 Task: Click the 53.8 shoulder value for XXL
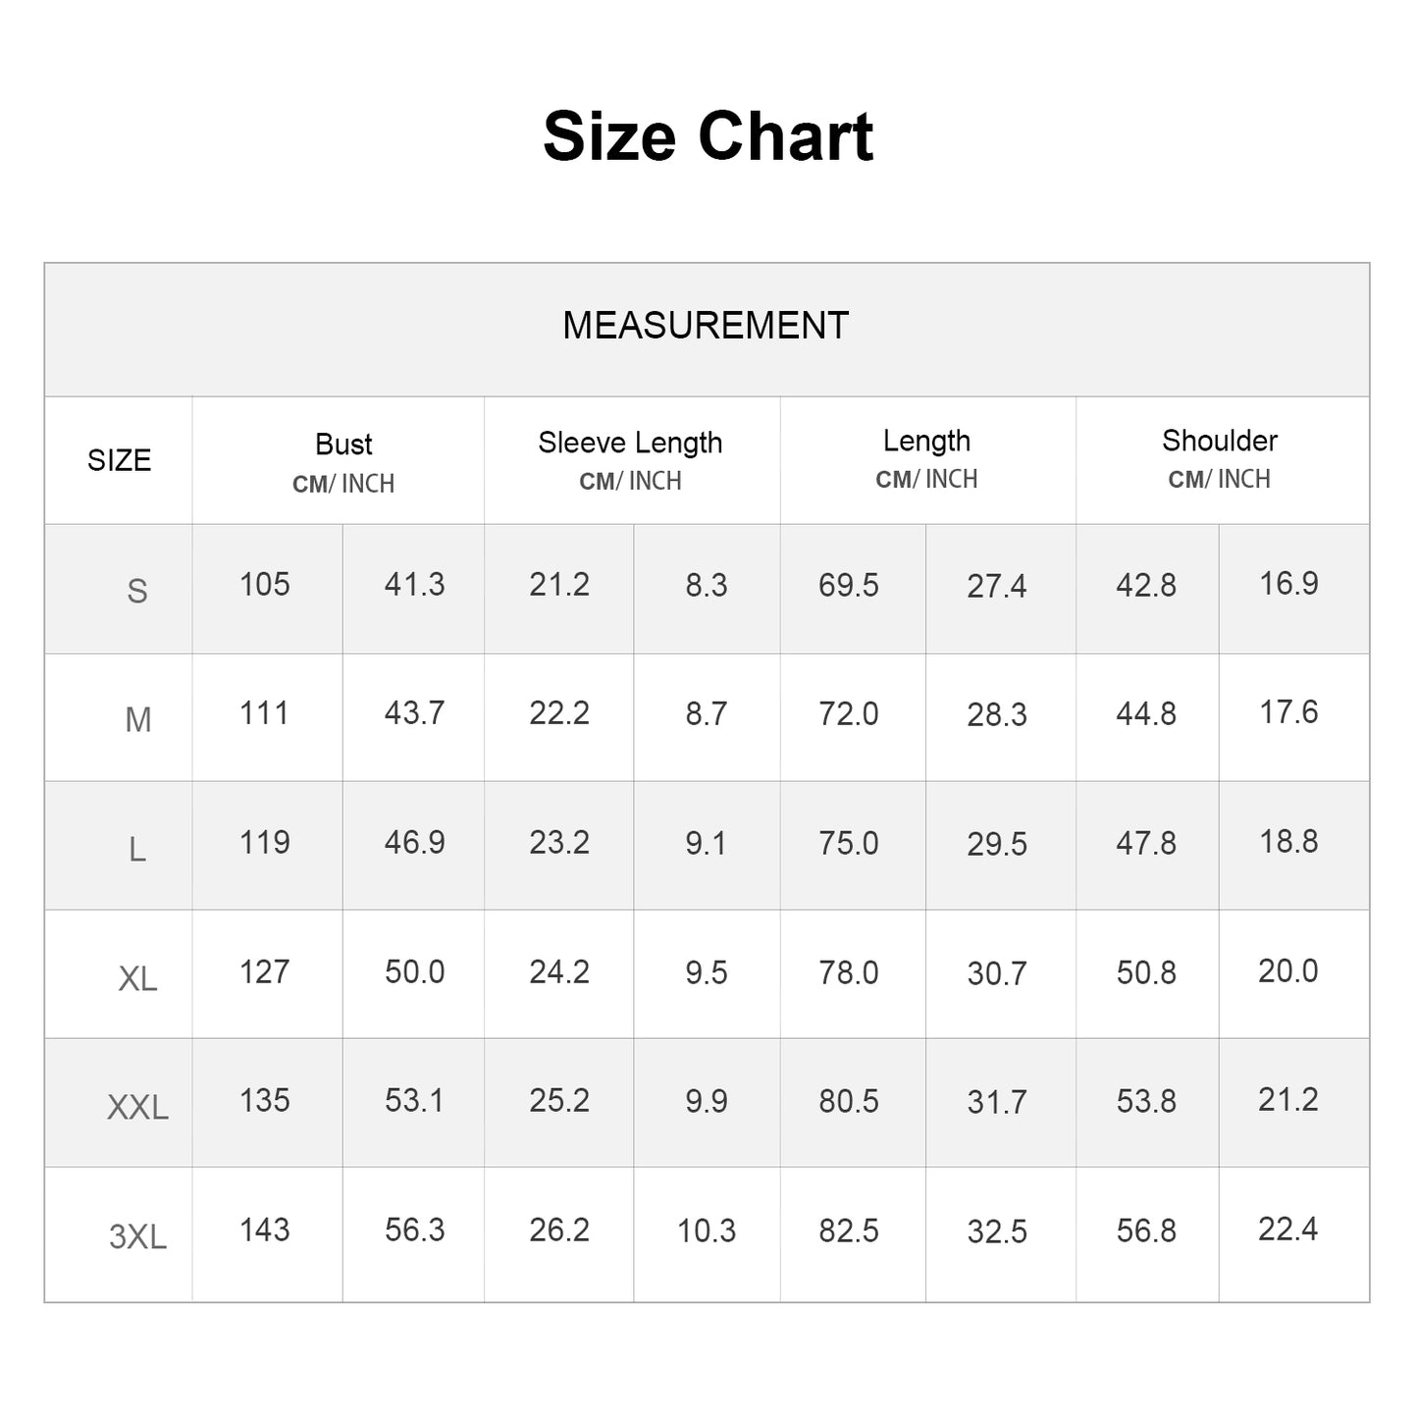pos(1146,1102)
